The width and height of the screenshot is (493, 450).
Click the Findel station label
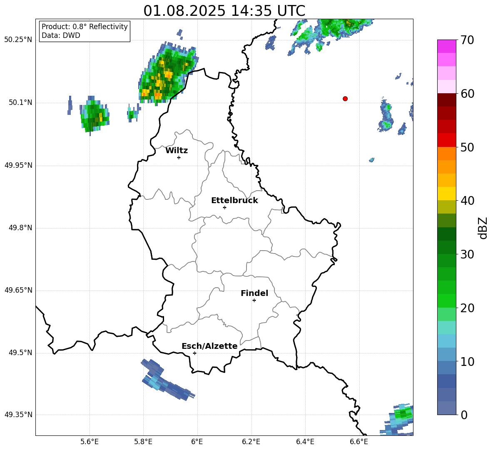(254, 293)
